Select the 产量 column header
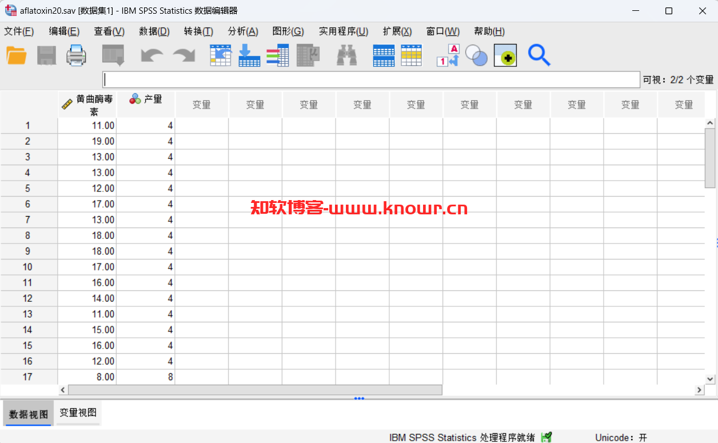The image size is (718, 443). pos(146,105)
